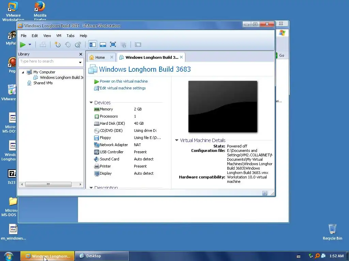The height and width of the screenshot is (261, 349).
Task: Click the Unity mode toolbar icon
Action: (123, 45)
